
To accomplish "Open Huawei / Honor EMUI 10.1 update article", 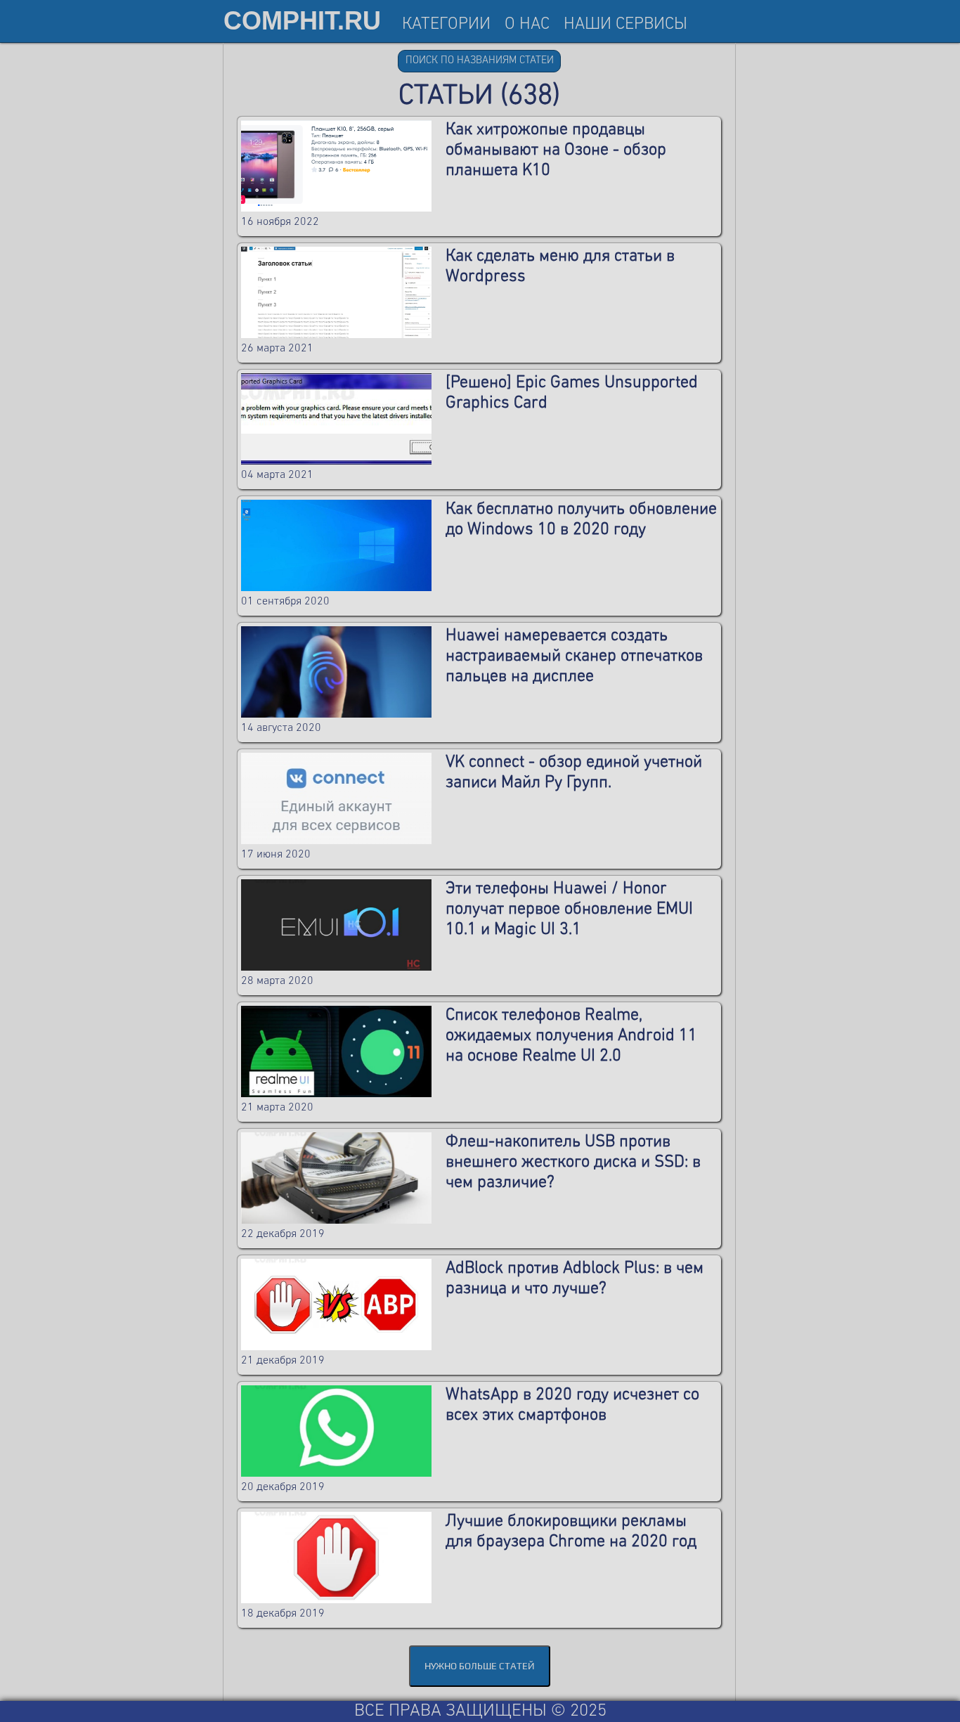I will [569, 909].
